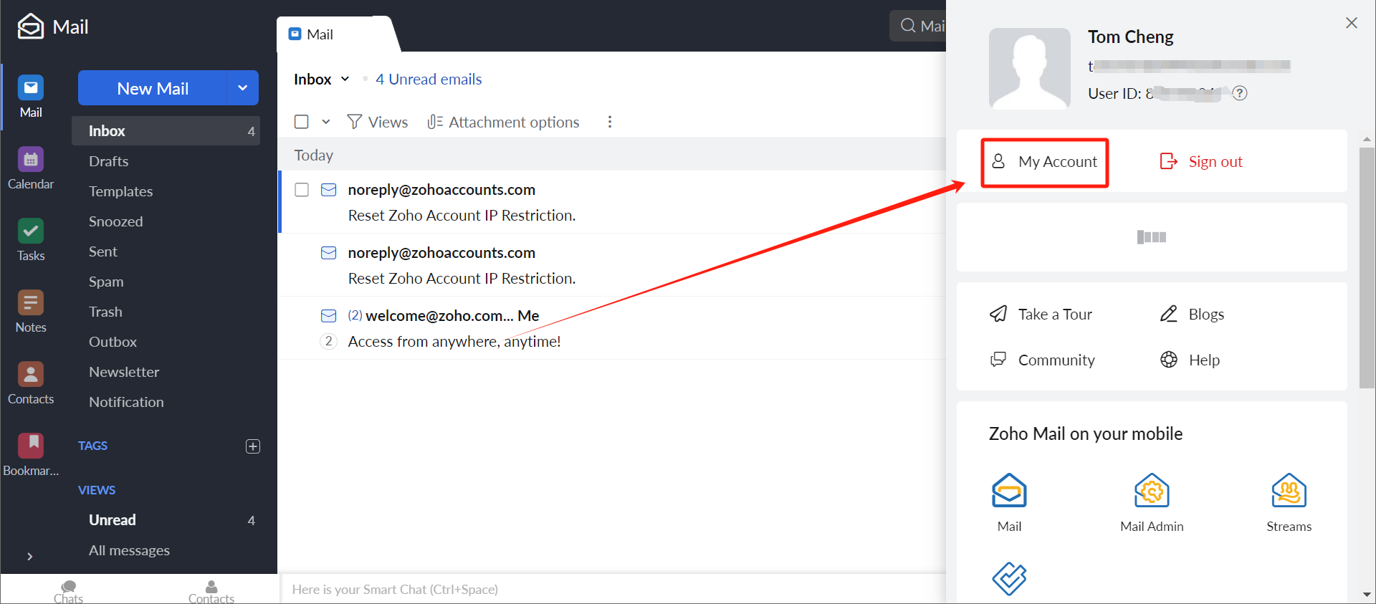Image resolution: width=1376 pixels, height=604 pixels.
Task: Open the Mail app in the sidebar
Action: pos(31,96)
